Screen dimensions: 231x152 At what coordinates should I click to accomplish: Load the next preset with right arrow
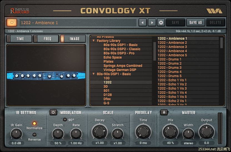coord(152,23)
